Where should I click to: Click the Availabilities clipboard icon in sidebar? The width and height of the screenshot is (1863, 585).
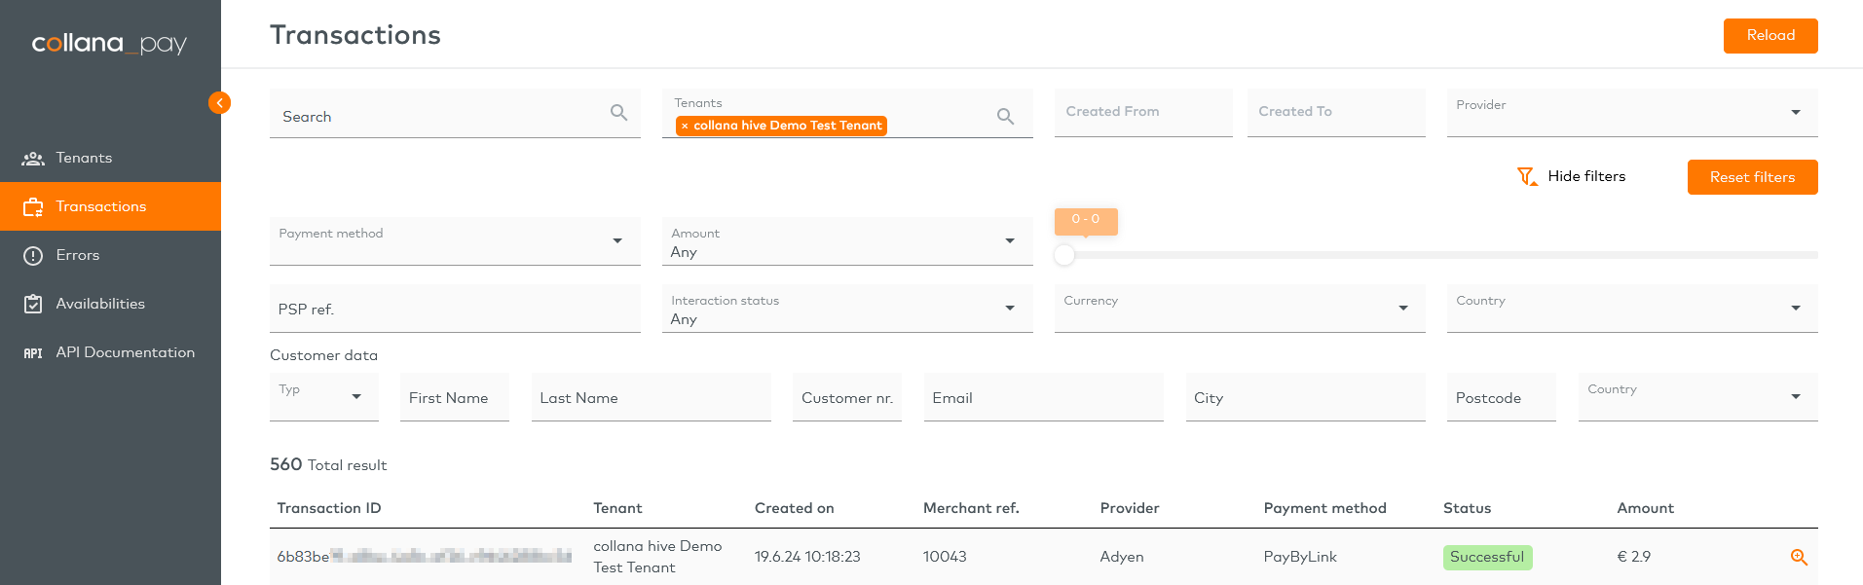(x=33, y=304)
